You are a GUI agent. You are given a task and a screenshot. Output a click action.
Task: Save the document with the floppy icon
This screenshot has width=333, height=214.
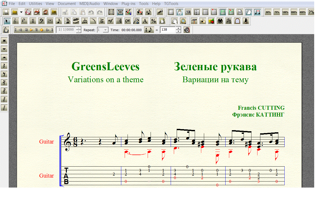28,12
